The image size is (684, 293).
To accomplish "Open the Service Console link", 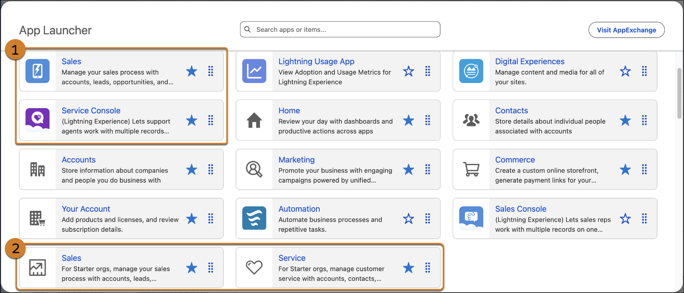I will [x=91, y=110].
